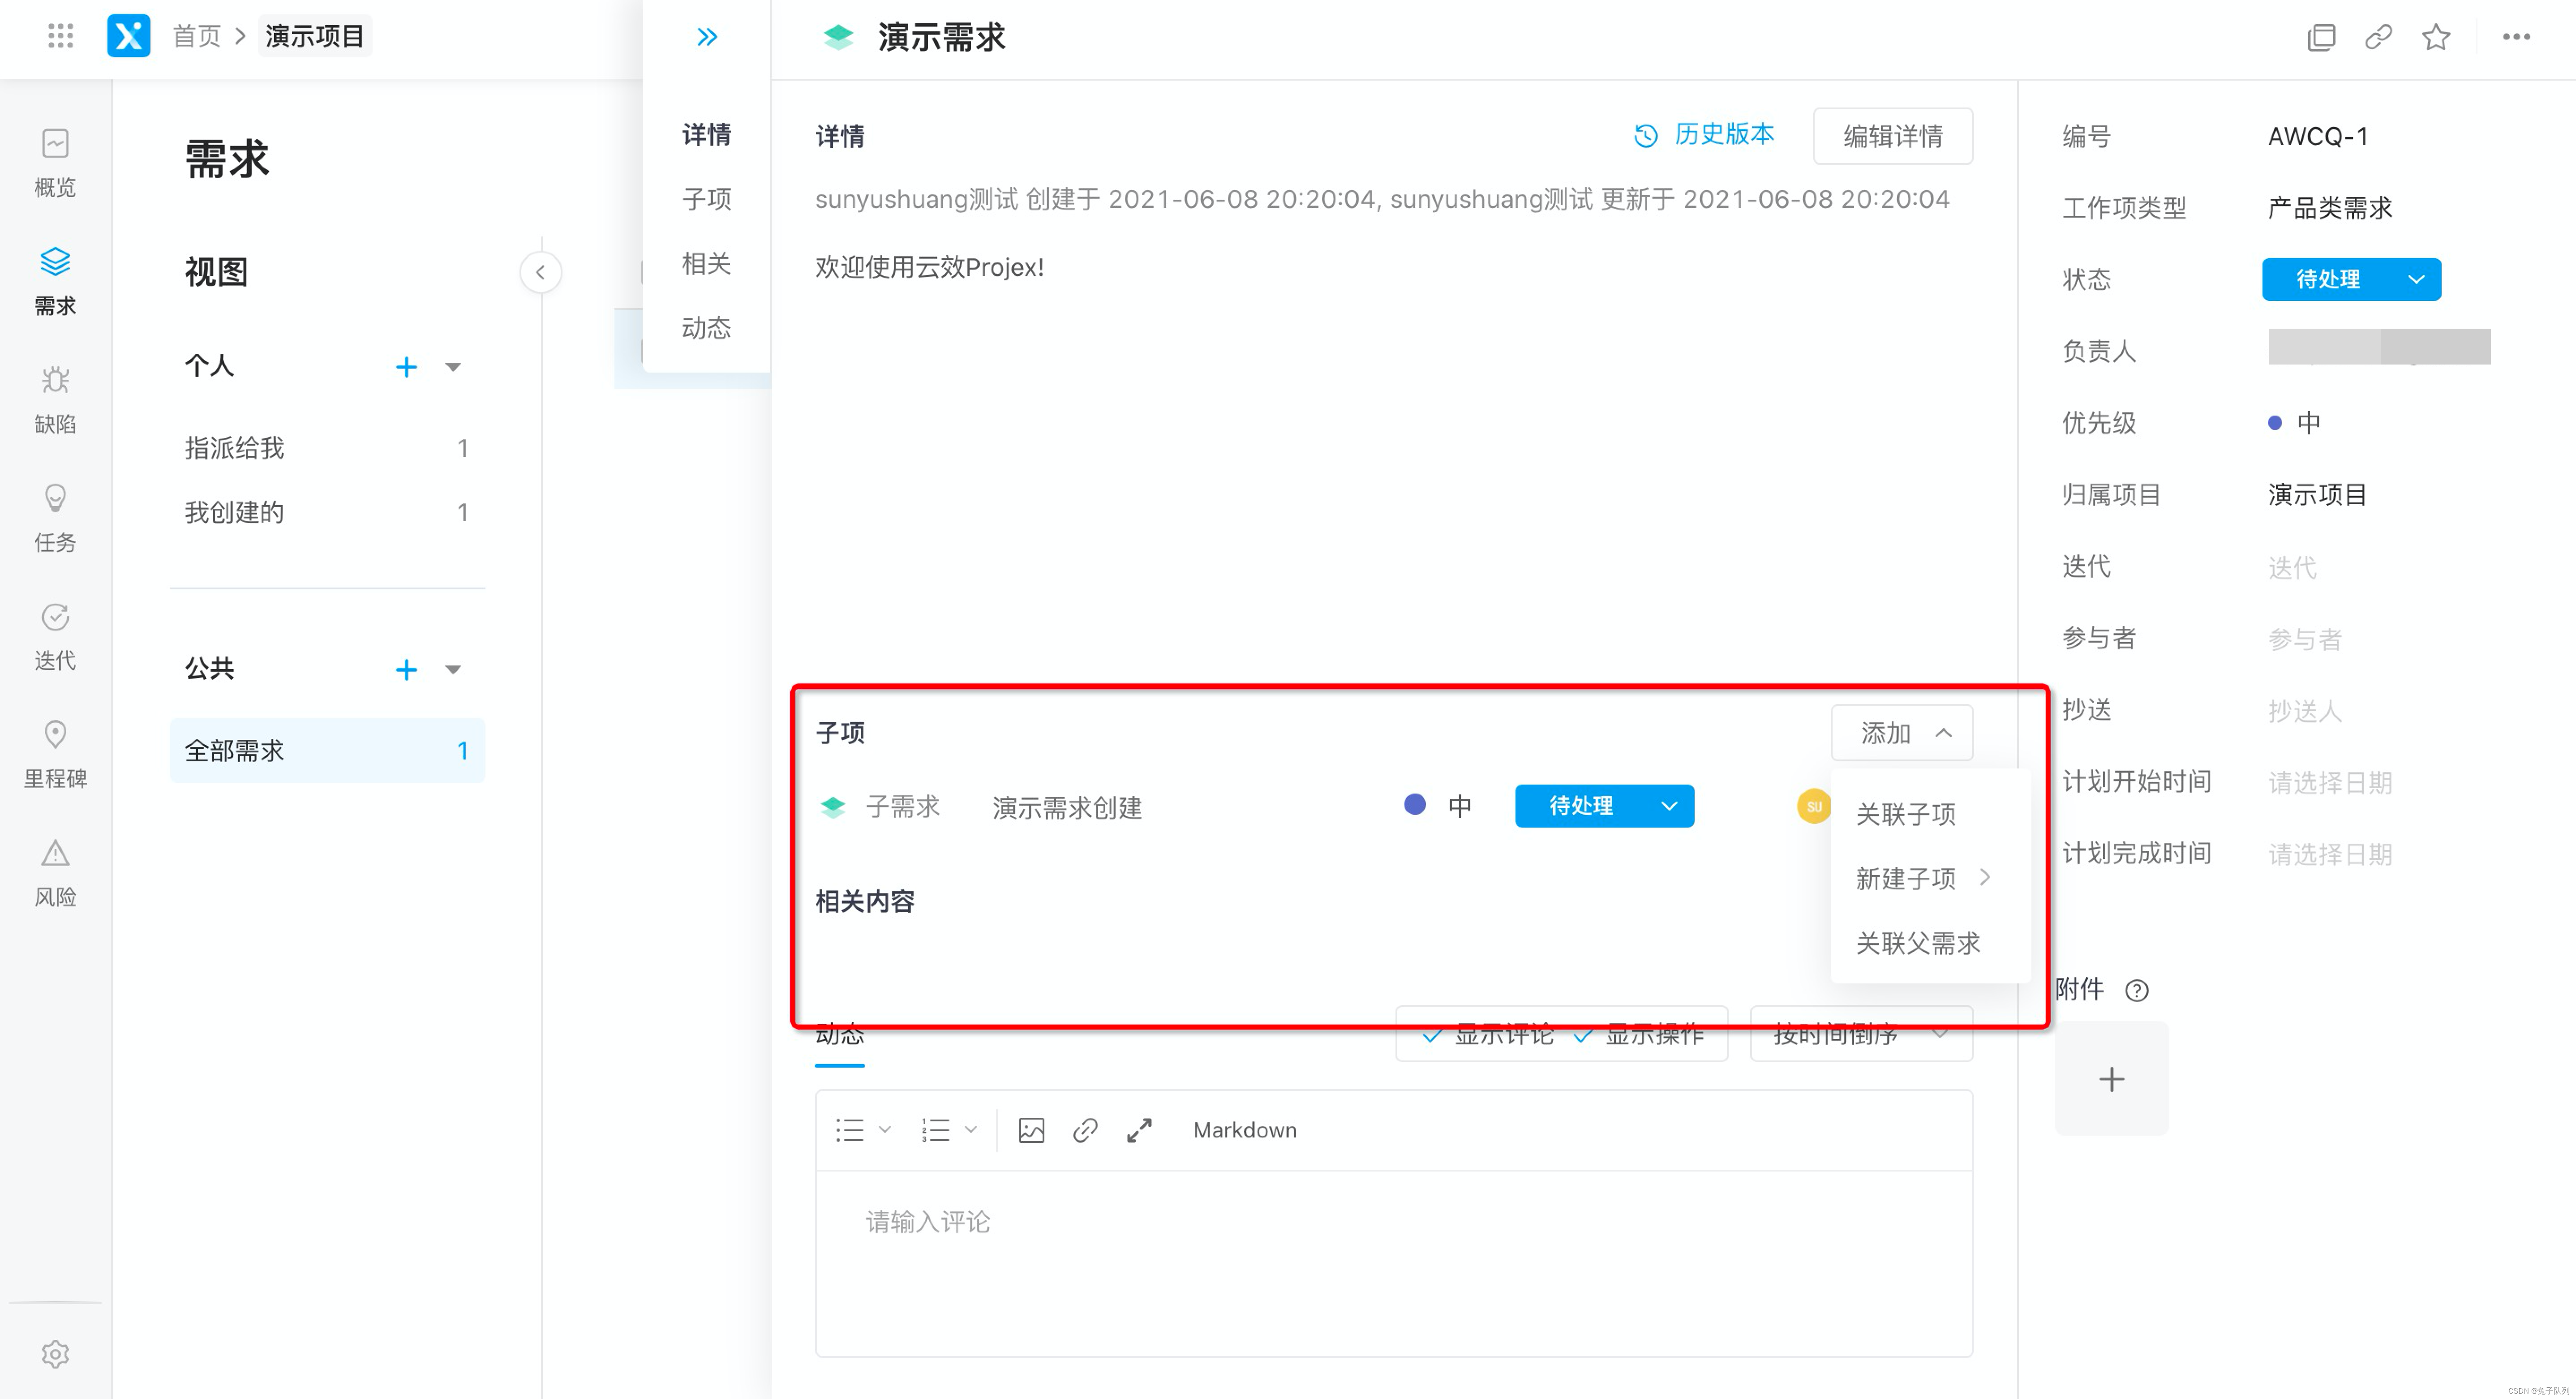This screenshot has width=2576, height=1399.
Task: Expand comment editor to fullscreen
Action: pos(1138,1130)
